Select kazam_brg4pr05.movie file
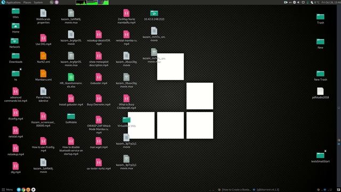This screenshot has height=192, width=341. pos(71,38)
